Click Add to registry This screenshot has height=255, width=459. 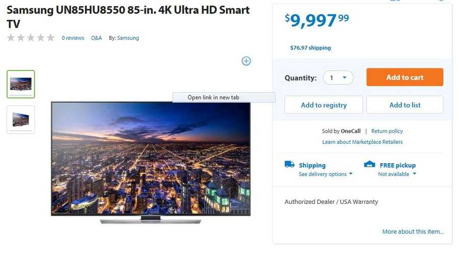(x=324, y=105)
